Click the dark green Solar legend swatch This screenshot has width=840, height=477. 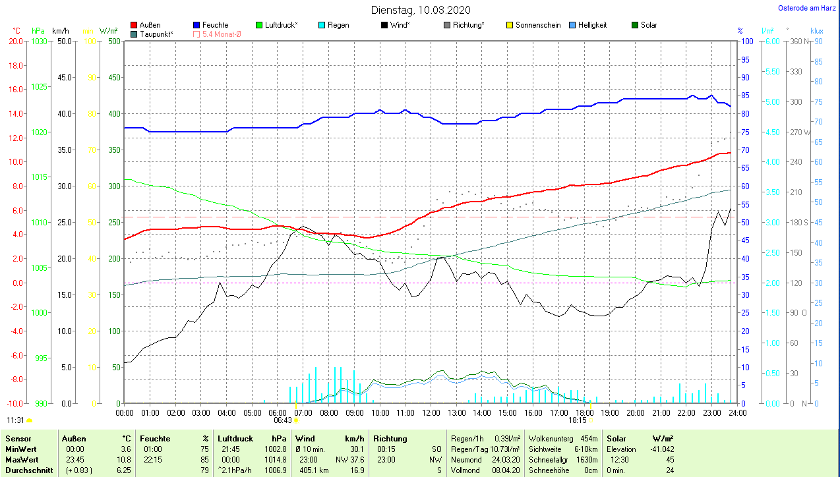point(635,25)
